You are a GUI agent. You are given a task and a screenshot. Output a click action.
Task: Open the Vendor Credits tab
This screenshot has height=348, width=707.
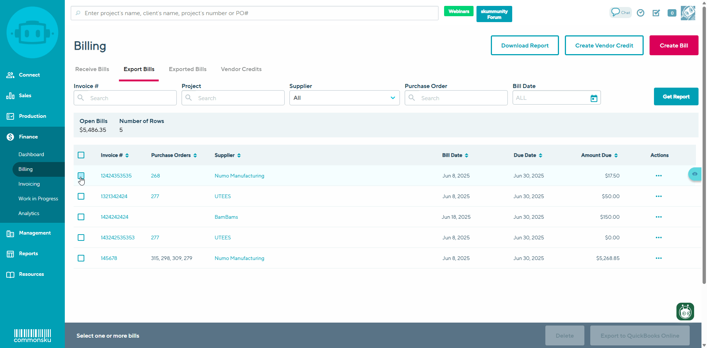point(241,69)
